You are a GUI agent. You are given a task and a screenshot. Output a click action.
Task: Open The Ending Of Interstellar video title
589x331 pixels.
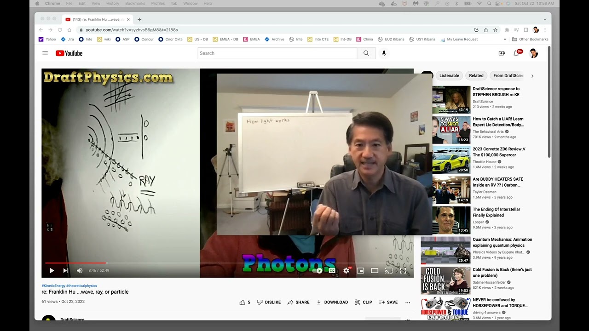(x=496, y=212)
